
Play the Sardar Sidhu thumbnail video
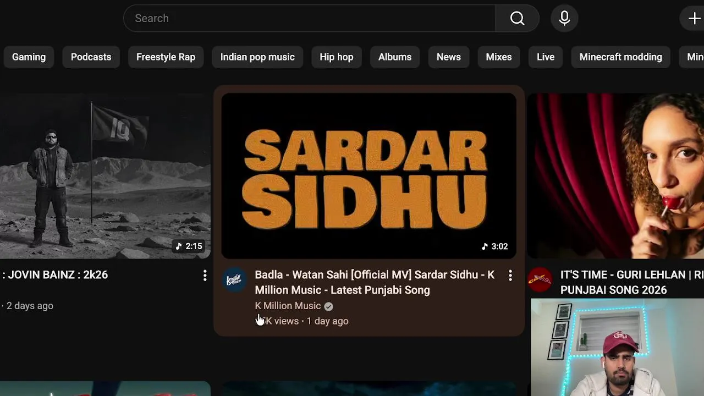tap(369, 175)
